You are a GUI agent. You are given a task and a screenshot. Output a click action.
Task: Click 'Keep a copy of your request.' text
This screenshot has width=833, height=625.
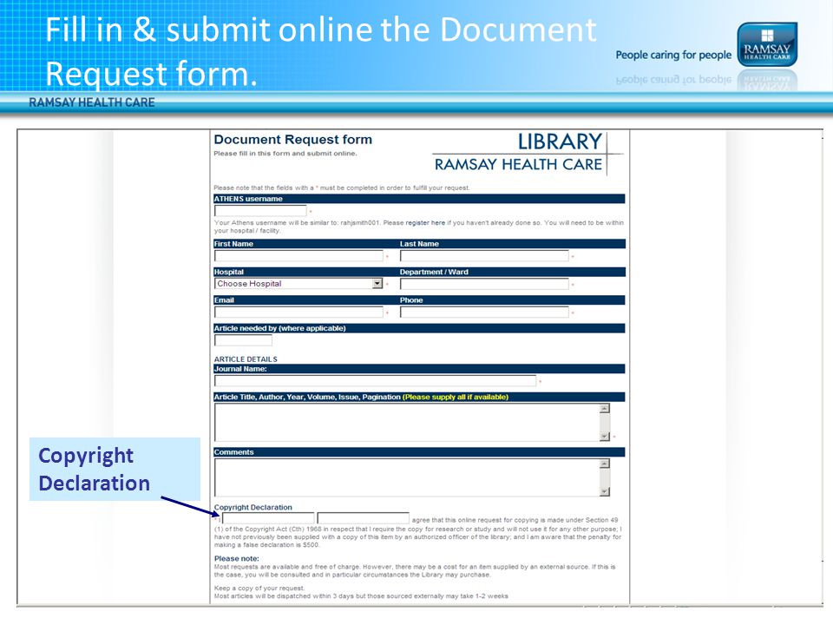259,588
